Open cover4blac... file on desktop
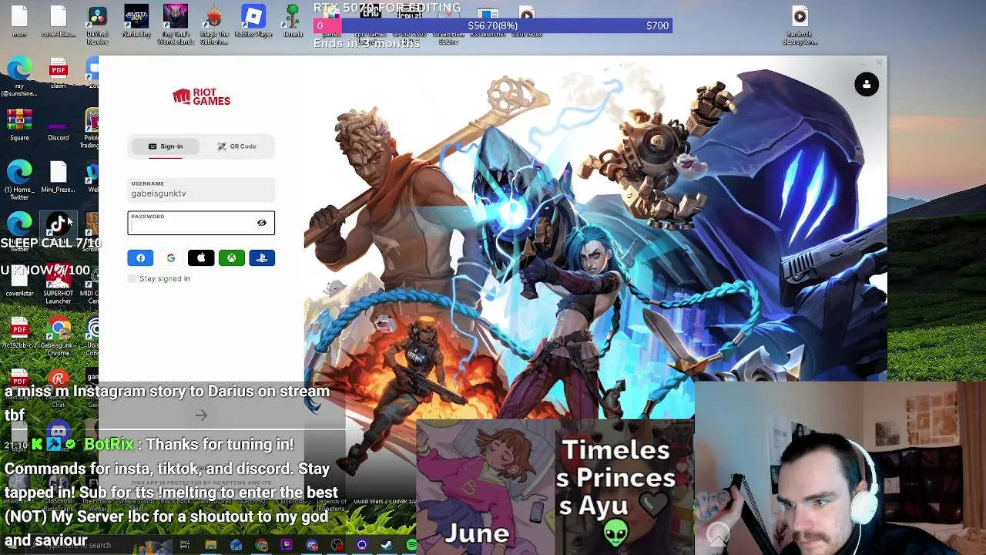986x555 pixels. (x=59, y=22)
